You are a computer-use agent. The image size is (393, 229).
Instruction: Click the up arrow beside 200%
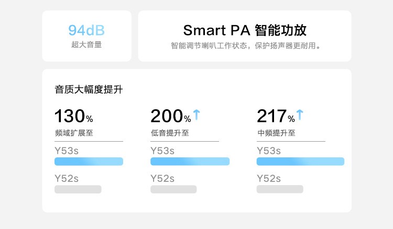(196, 115)
